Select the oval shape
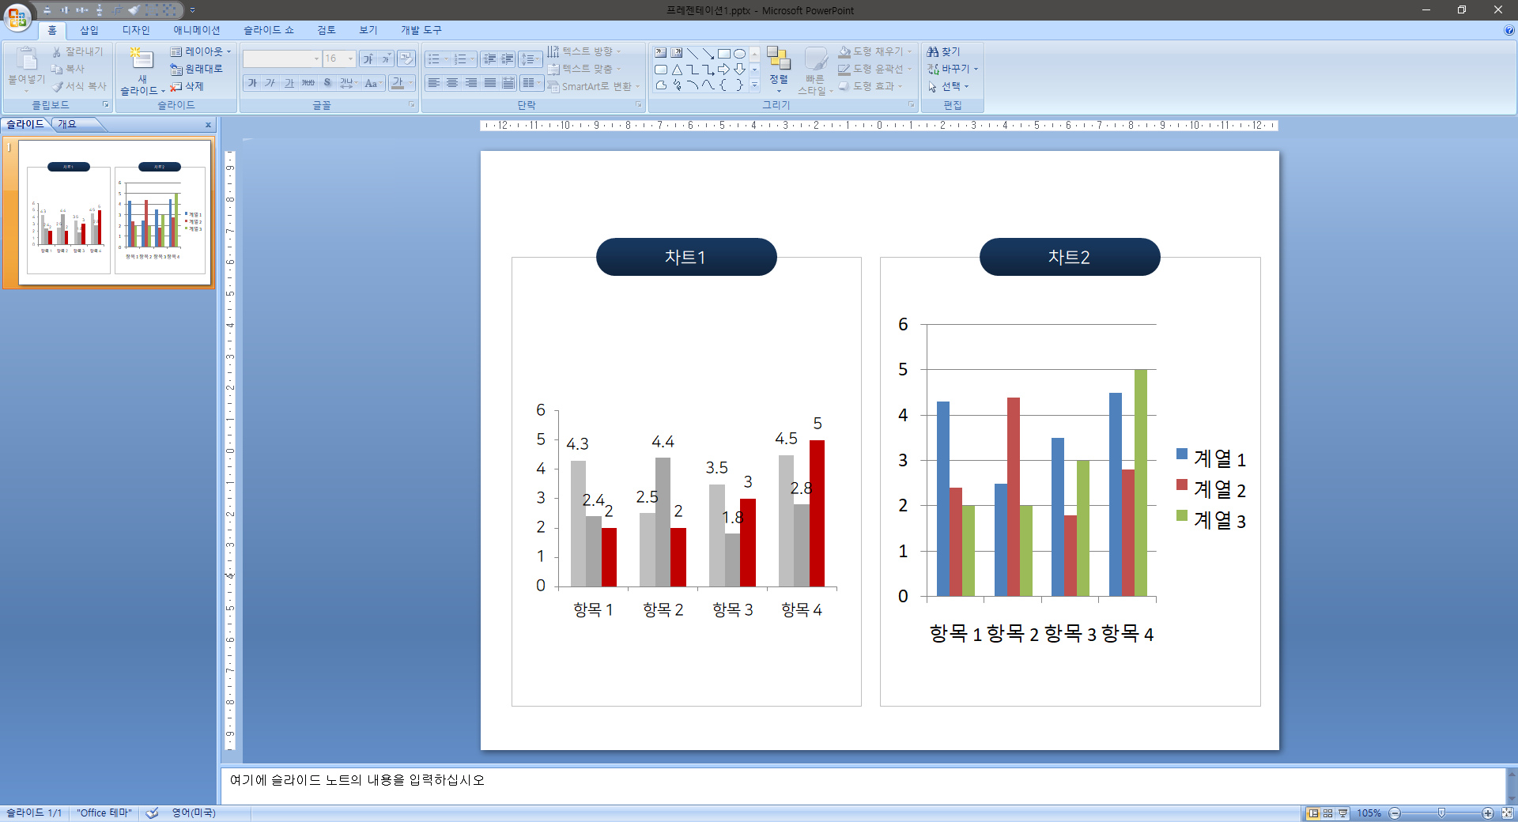Image resolution: width=1518 pixels, height=822 pixels. click(740, 54)
